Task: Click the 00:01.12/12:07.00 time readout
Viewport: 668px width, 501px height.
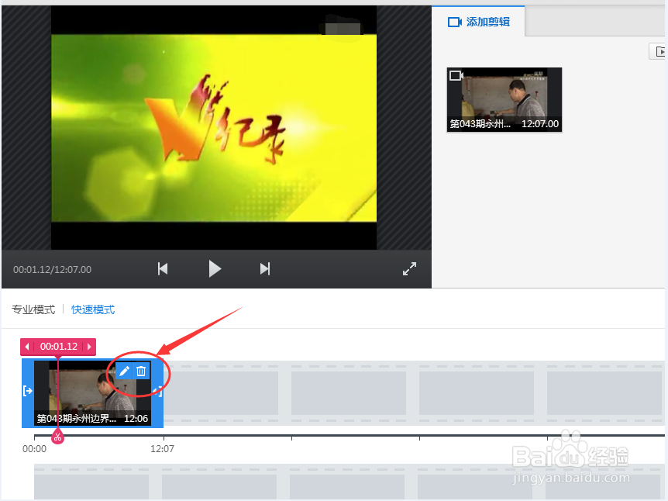Action: point(53,269)
